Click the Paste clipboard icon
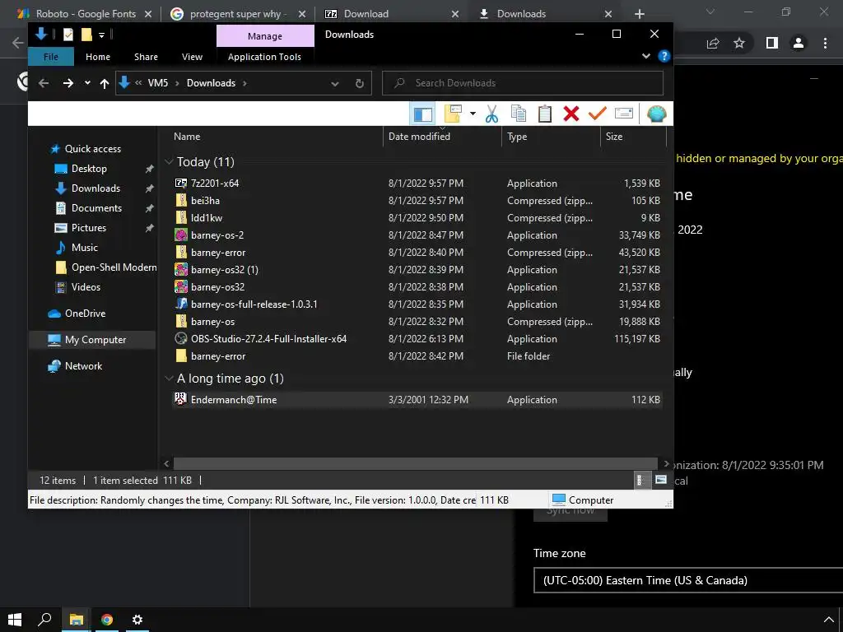This screenshot has width=843, height=632. pos(545,114)
